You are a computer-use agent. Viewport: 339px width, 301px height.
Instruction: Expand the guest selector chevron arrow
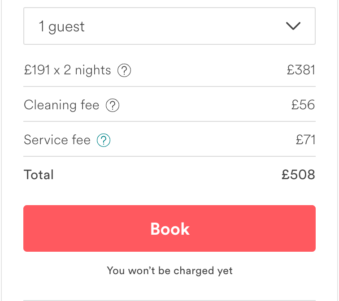293,26
